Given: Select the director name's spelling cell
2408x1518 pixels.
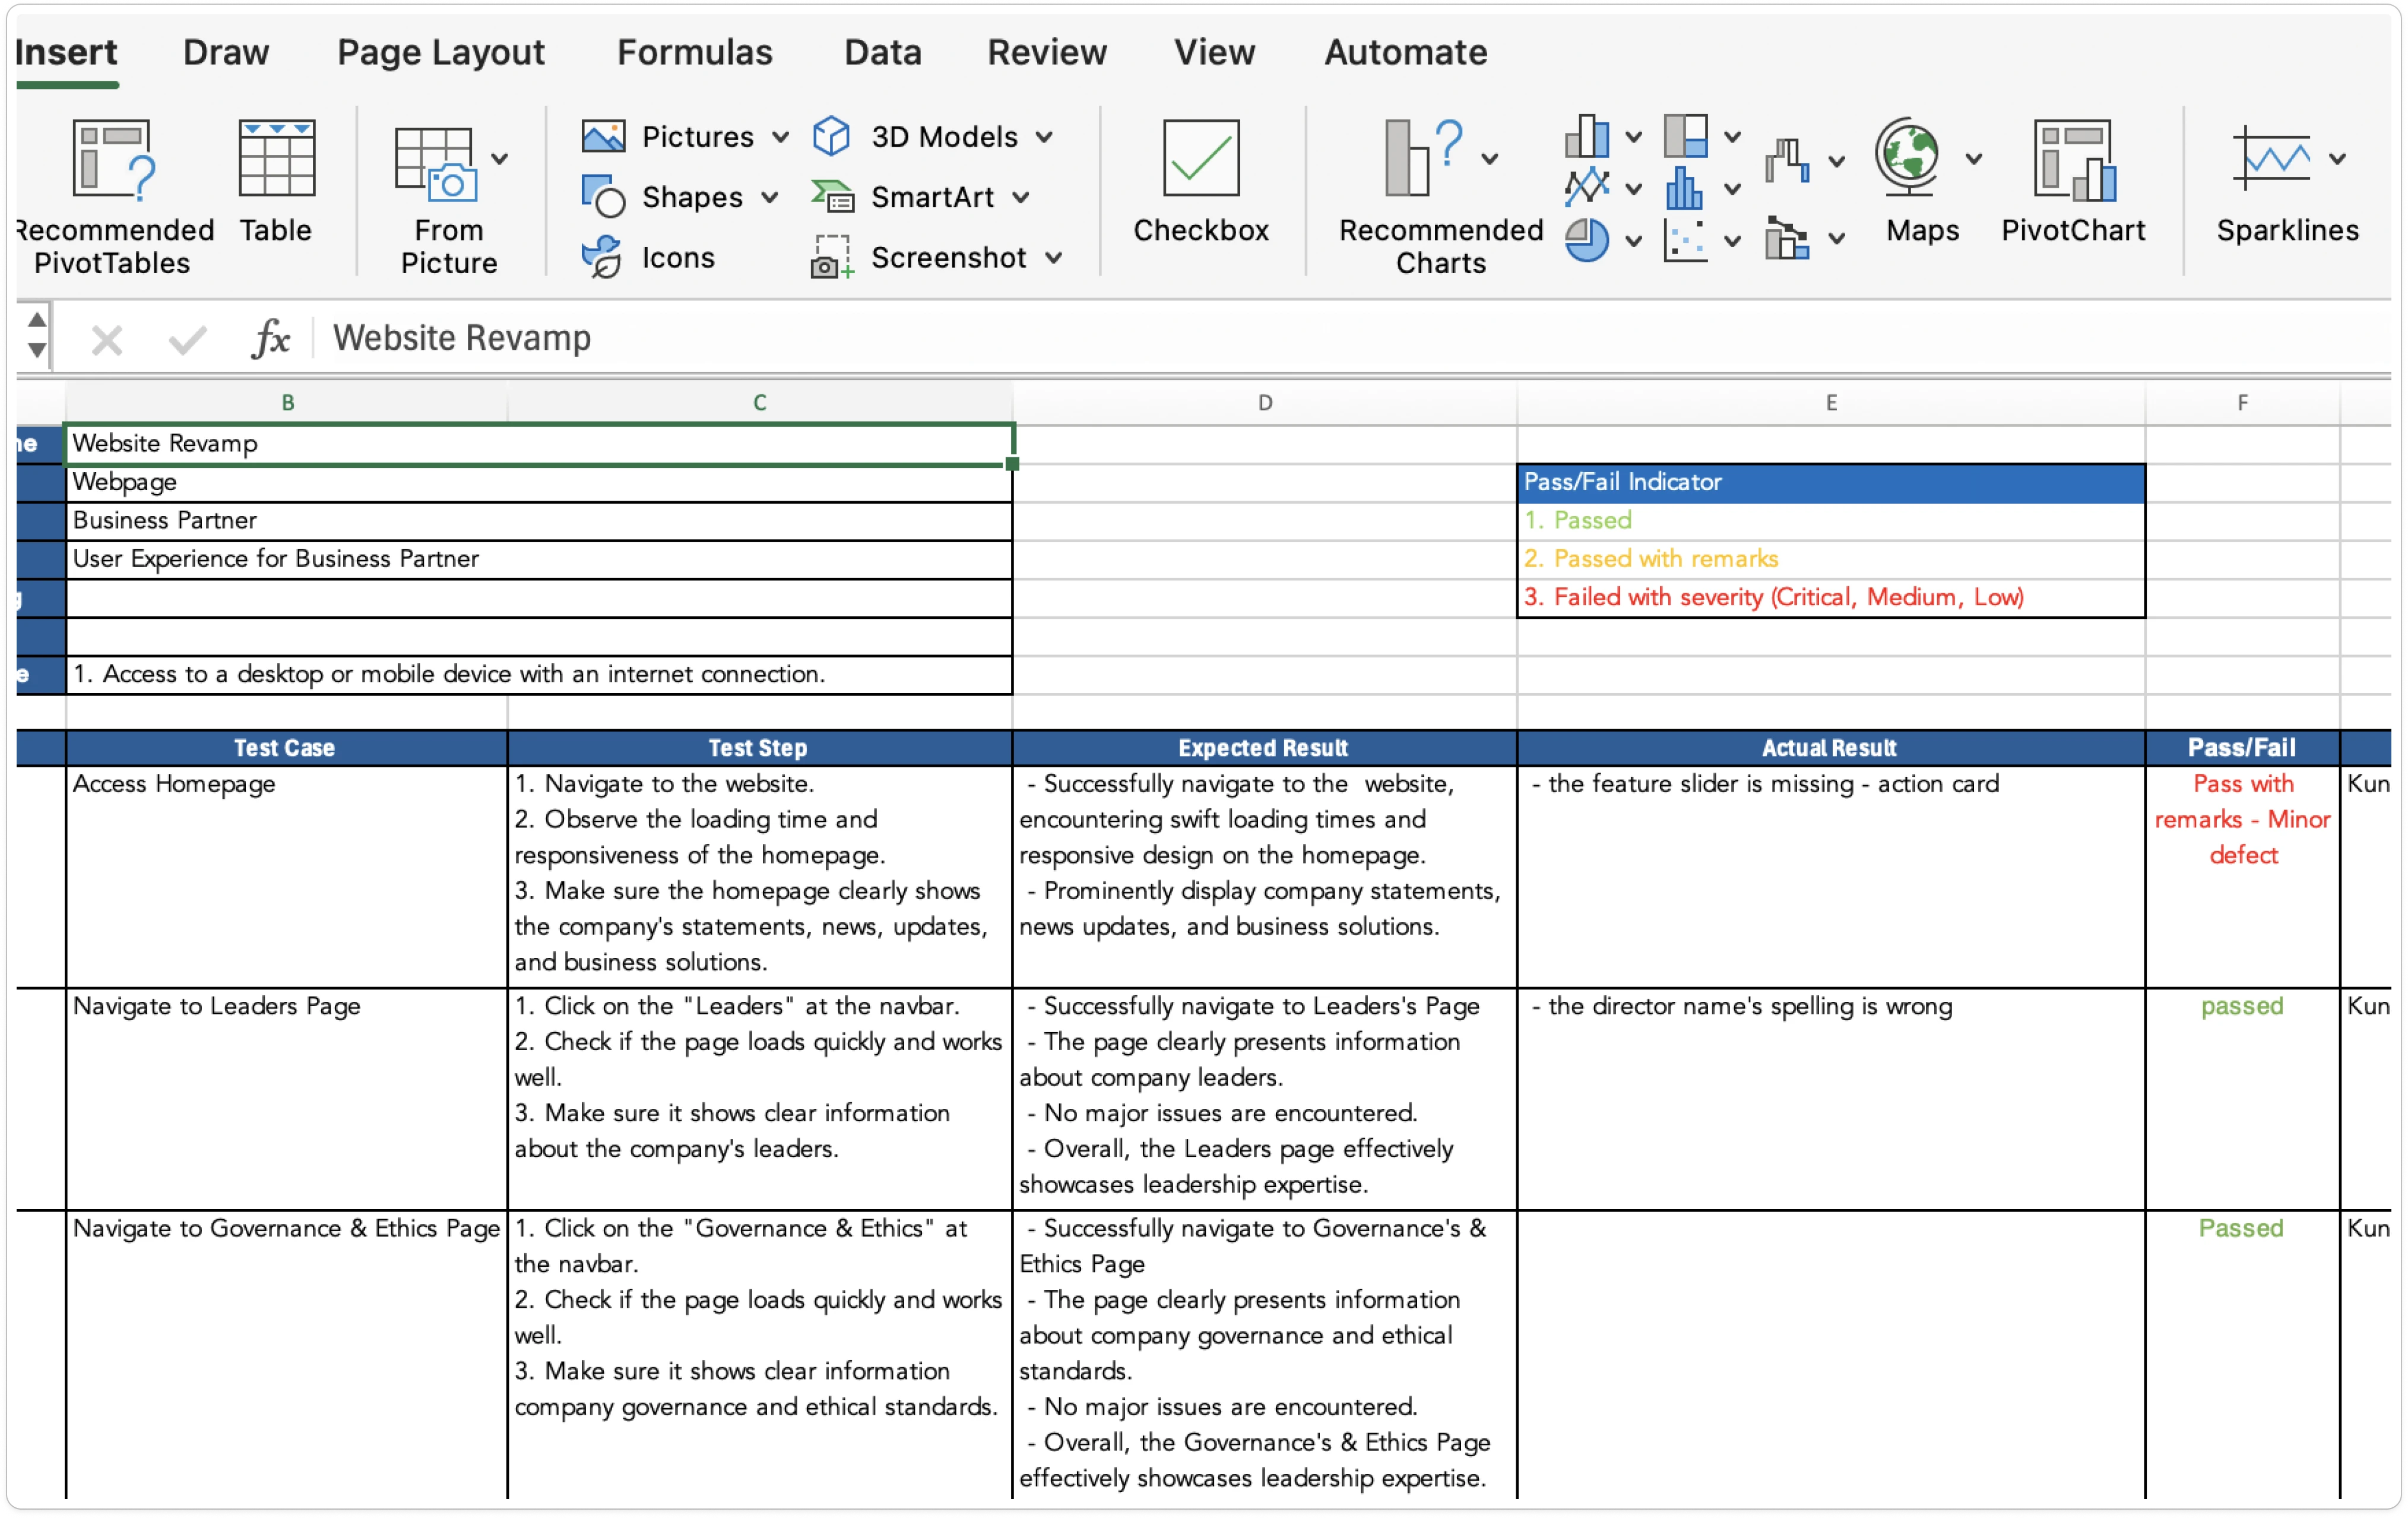Looking at the screenshot, I should [1831, 1099].
